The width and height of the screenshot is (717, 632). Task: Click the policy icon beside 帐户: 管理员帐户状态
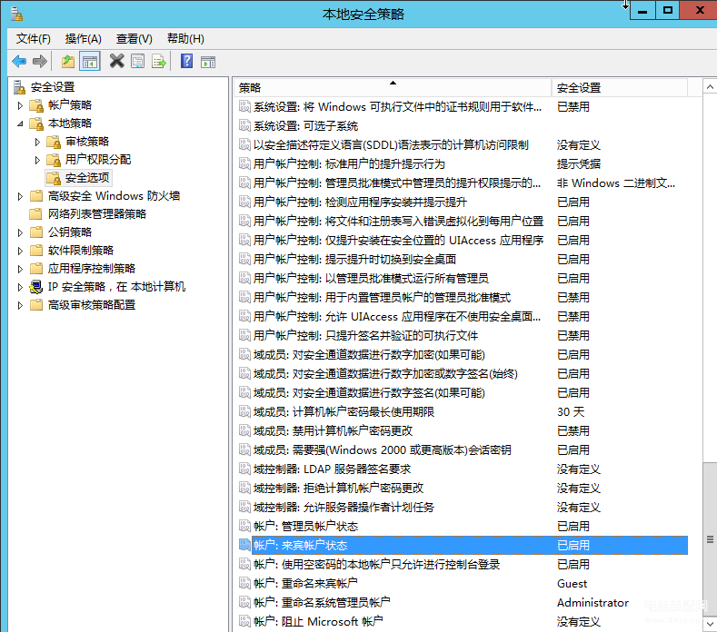(x=245, y=526)
